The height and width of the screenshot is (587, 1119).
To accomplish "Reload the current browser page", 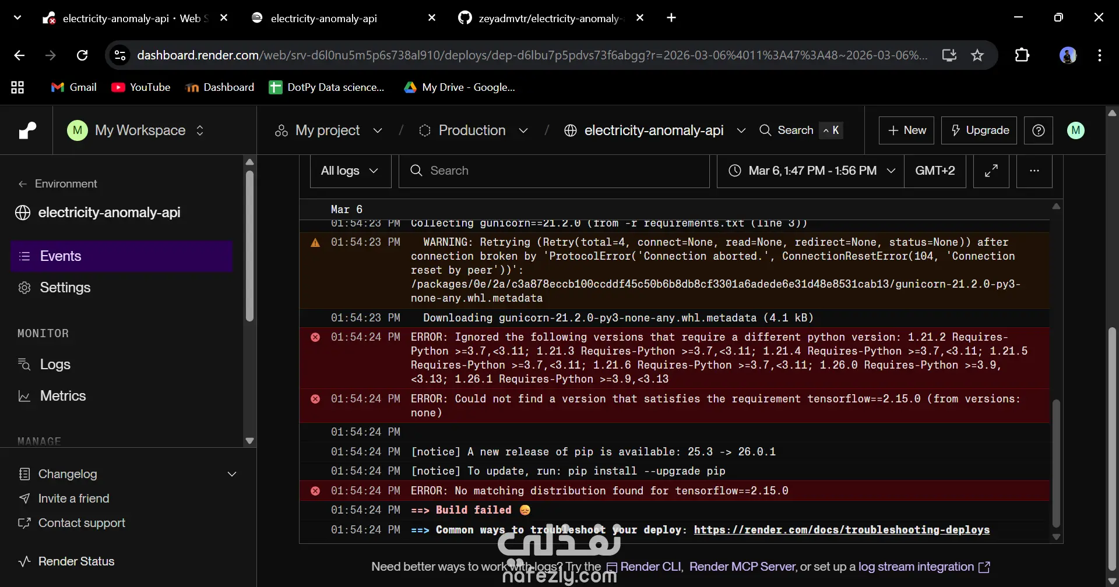I will pos(82,55).
